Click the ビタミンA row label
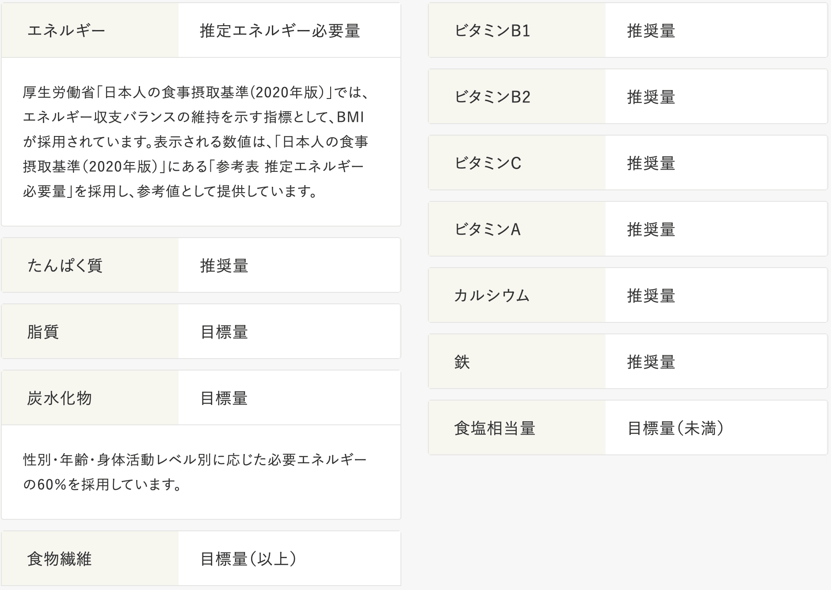Image resolution: width=831 pixels, height=590 pixels. point(488,229)
